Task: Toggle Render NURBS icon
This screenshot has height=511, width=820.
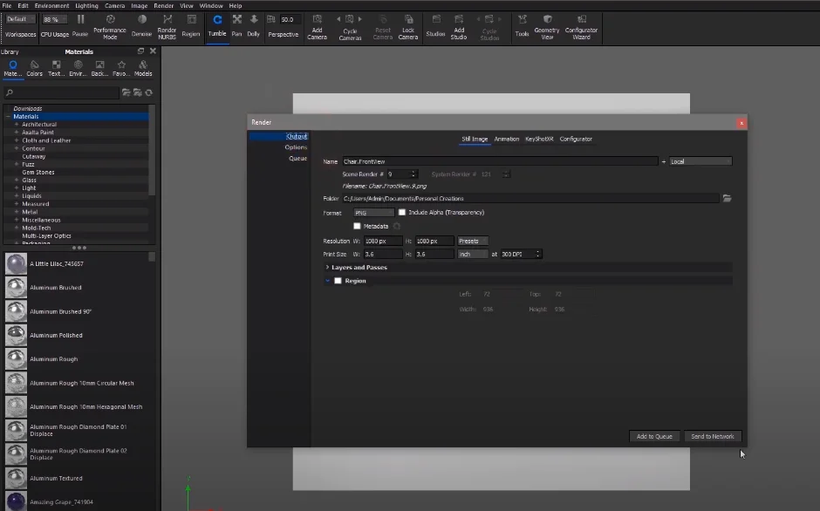Action: tap(167, 19)
